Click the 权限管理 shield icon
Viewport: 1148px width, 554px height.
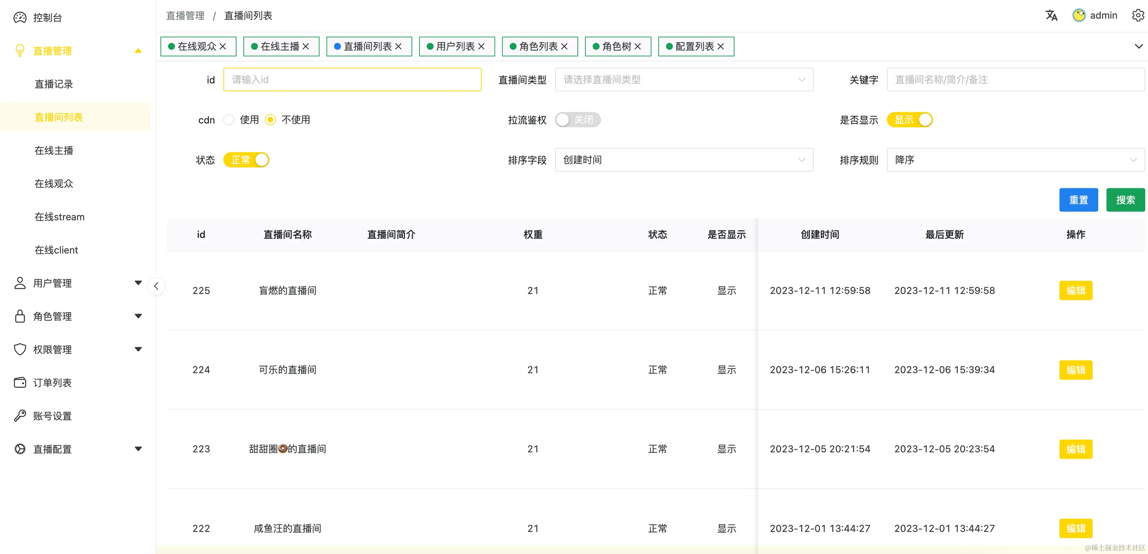tap(20, 349)
